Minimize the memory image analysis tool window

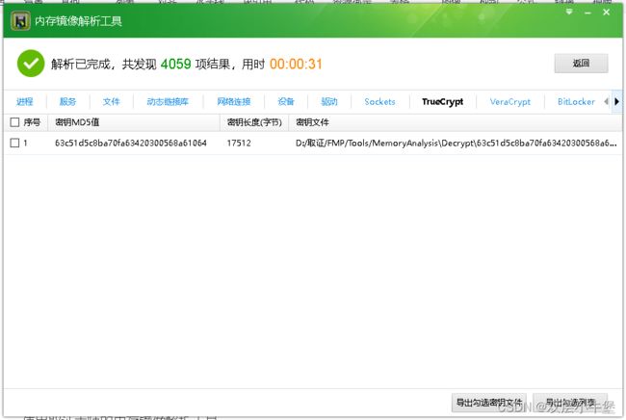(x=587, y=13)
